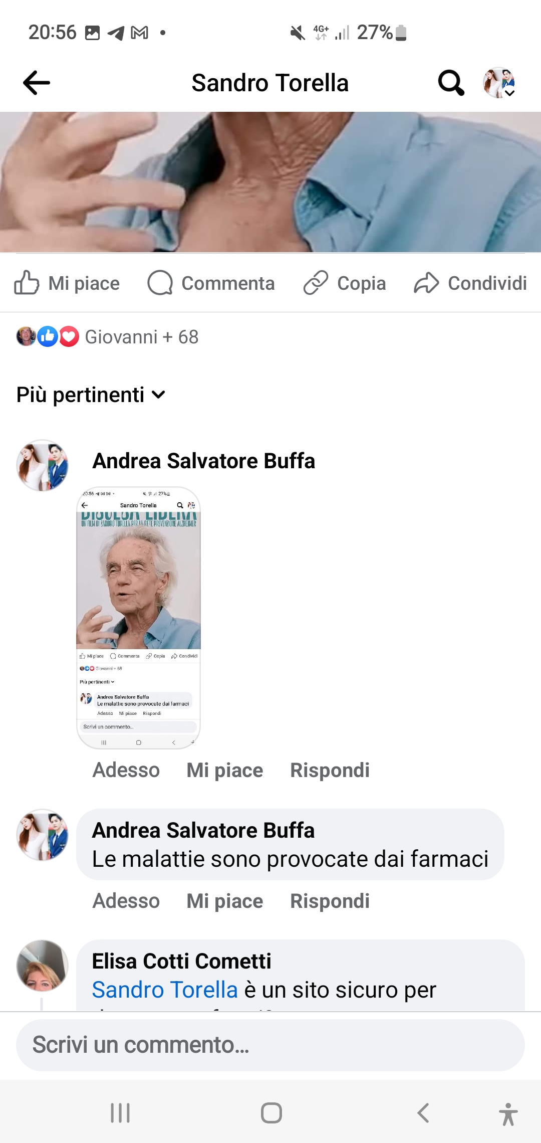The height and width of the screenshot is (1143, 541).
Task: Reply to the image comment via Rispondi
Action: (x=330, y=770)
